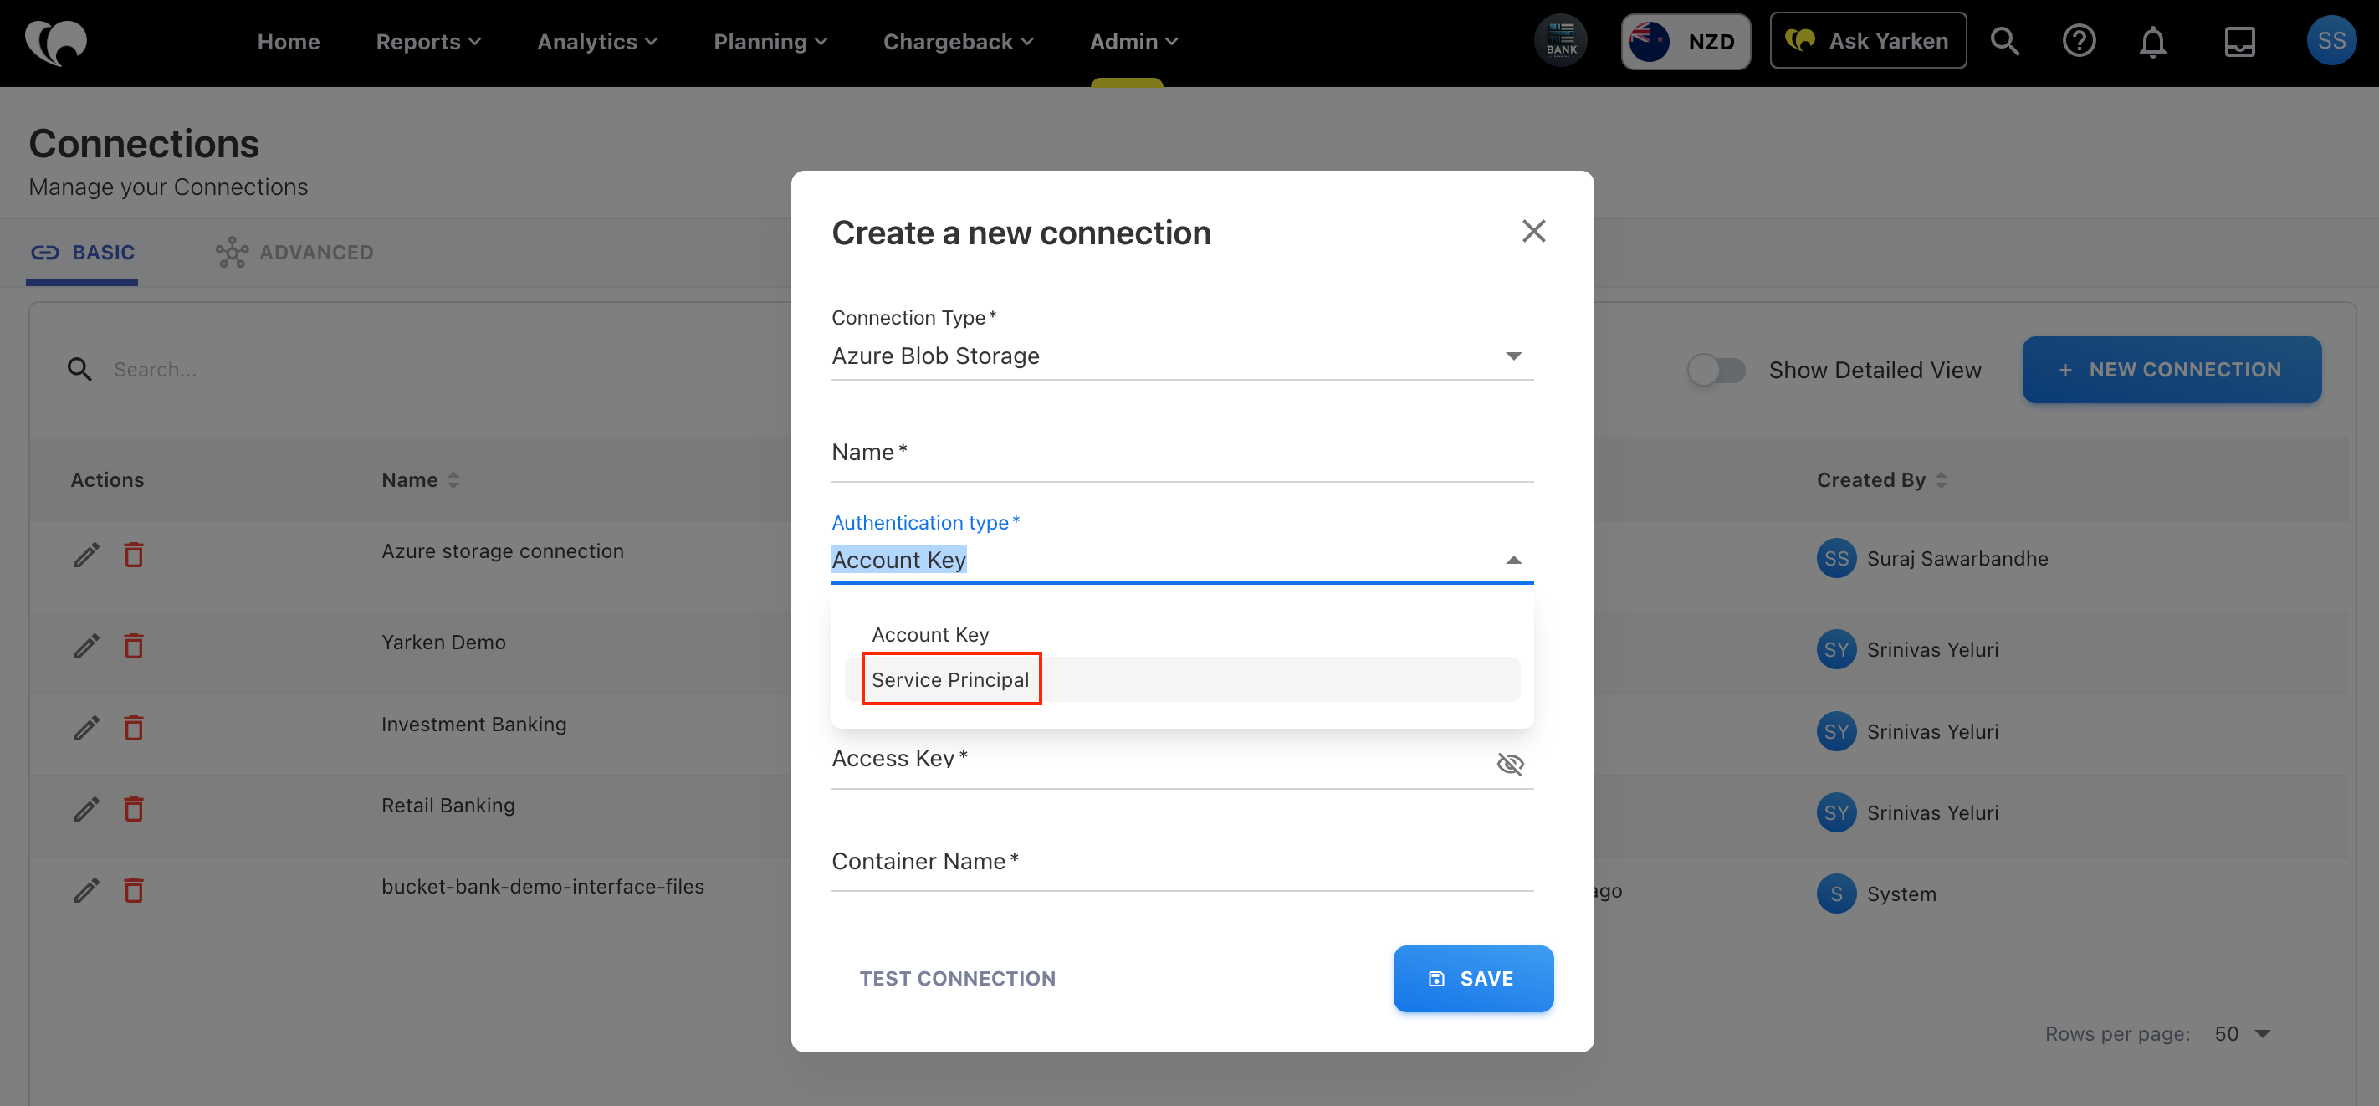Viewport: 2379px width, 1106px height.
Task: Click the Name field in dialog
Action: 1182,453
